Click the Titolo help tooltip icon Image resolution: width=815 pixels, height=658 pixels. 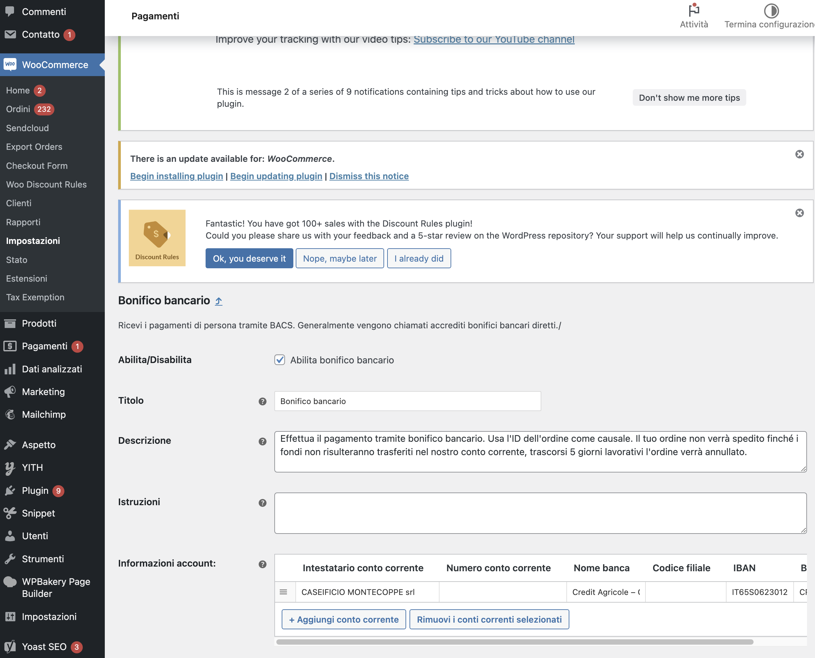[x=262, y=401]
